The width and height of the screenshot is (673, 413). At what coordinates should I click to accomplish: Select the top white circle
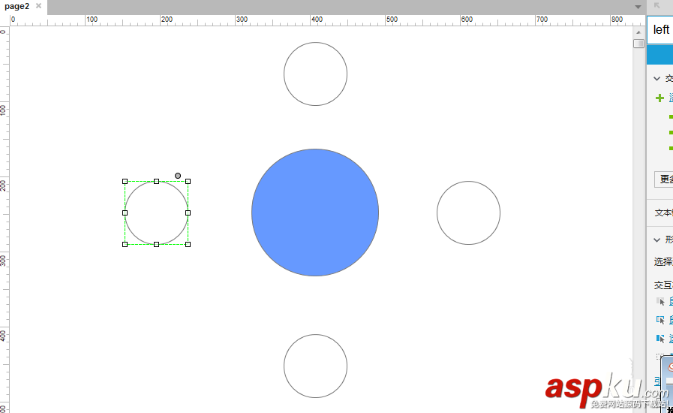(x=315, y=74)
